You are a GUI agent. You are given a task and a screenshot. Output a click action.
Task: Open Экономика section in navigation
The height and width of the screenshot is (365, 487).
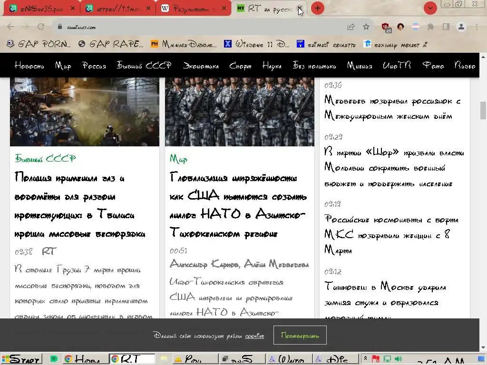click(x=201, y=66)
